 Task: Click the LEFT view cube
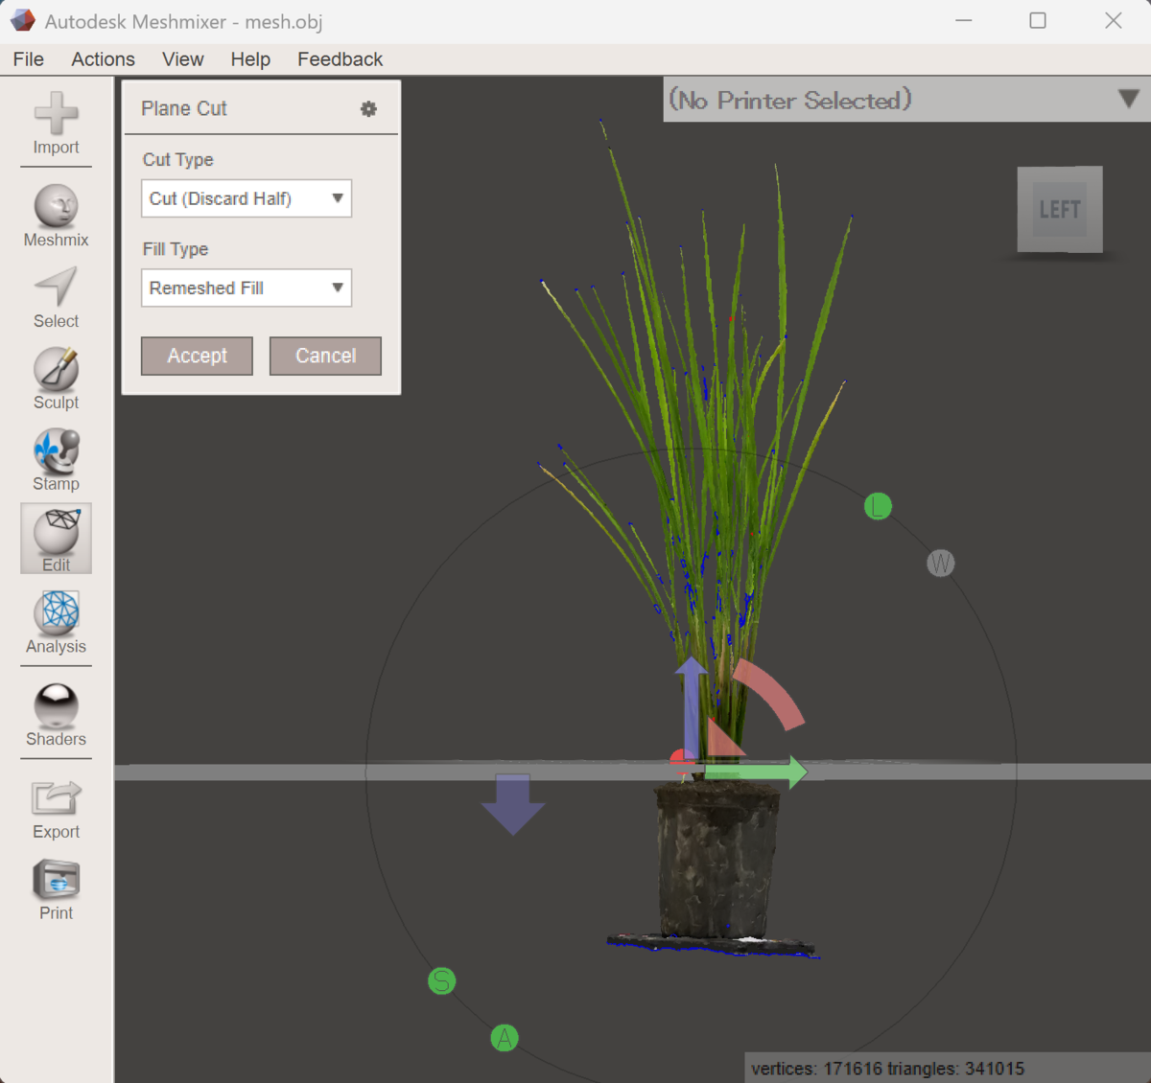1060,209
